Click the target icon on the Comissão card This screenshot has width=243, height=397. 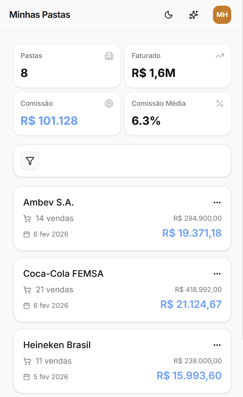109,103
